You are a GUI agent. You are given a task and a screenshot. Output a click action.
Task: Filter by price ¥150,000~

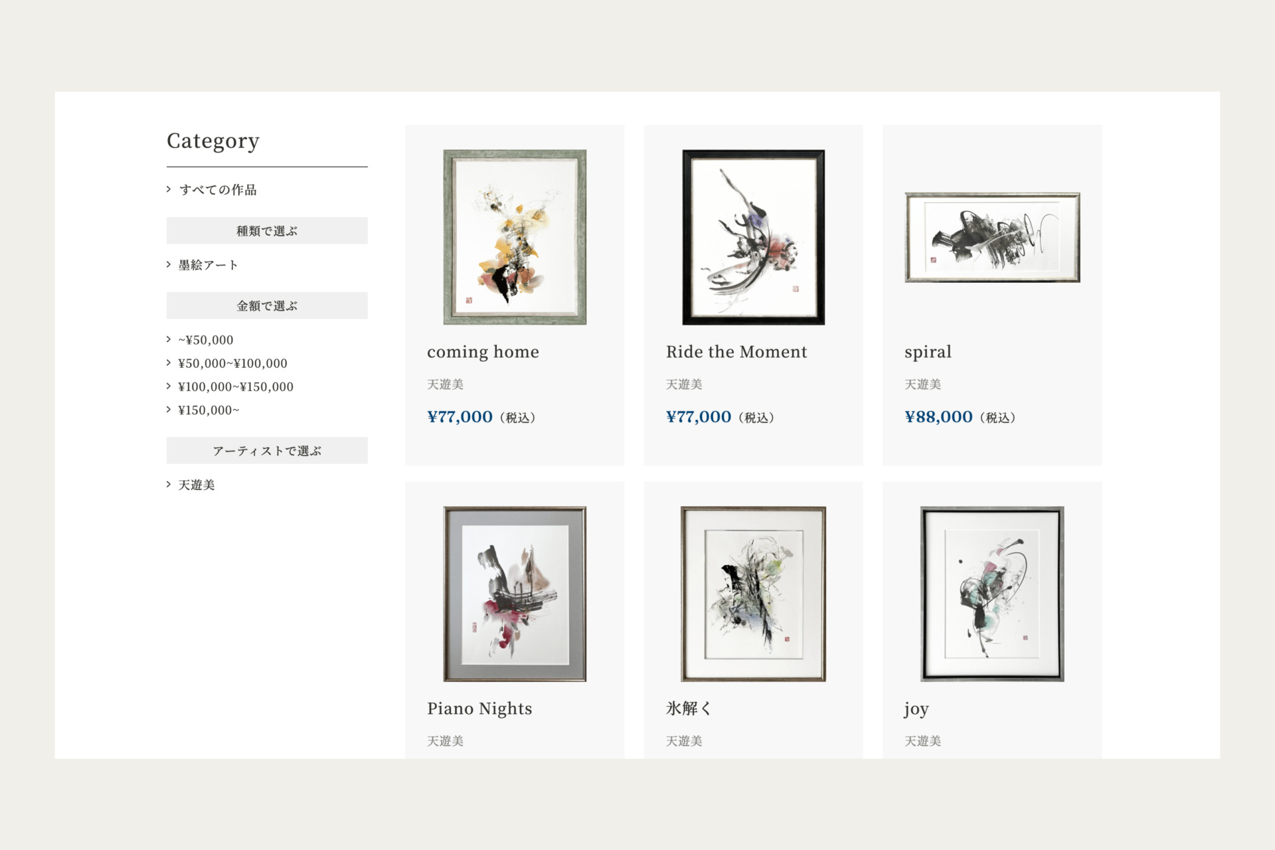pyautogui.click(x=209, y=410)
